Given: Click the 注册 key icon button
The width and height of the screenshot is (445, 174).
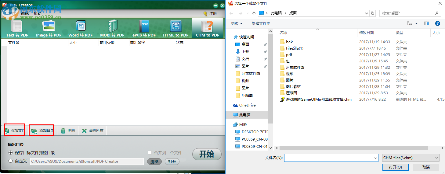Looking at the screenshot, I should pyautogui.click(x=210, y=14).
